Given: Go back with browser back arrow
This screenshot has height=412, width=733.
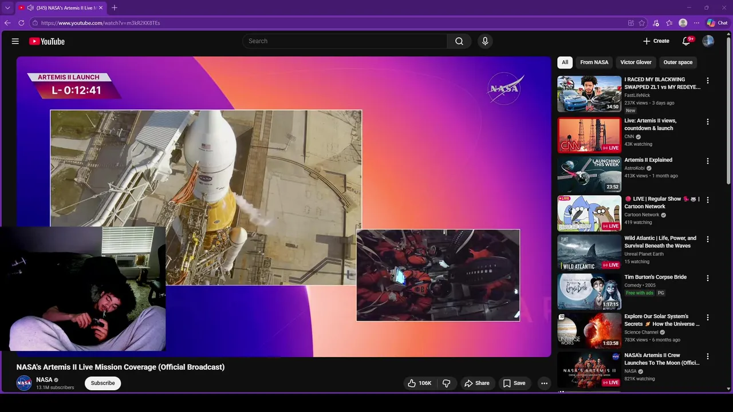Looking at the screenshot, I should point(7,23).
